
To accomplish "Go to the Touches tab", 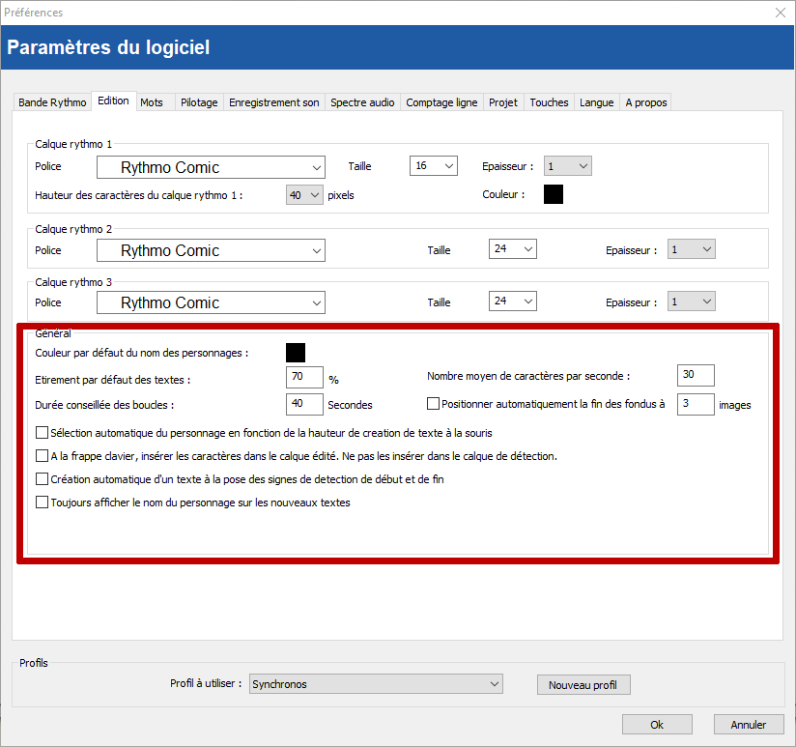I will tap(549, 102).
